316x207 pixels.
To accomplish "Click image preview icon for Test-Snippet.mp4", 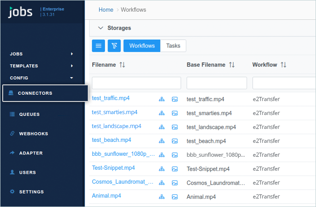I will pyautogui.click(x=175, y=169).
